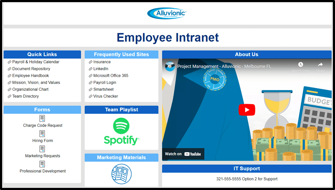This screenshot has height=190, width=335.
Task: Open the Team Directory link
Action: (x=25, y=96)
